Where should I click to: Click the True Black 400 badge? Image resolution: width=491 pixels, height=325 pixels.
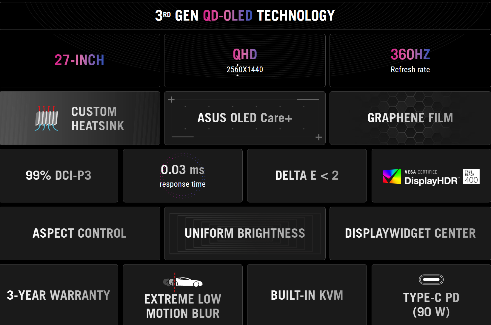click(471, 177)
